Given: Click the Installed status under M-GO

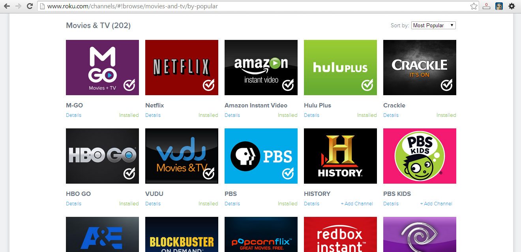Looking at the screenshot, I should pos(129,115).
